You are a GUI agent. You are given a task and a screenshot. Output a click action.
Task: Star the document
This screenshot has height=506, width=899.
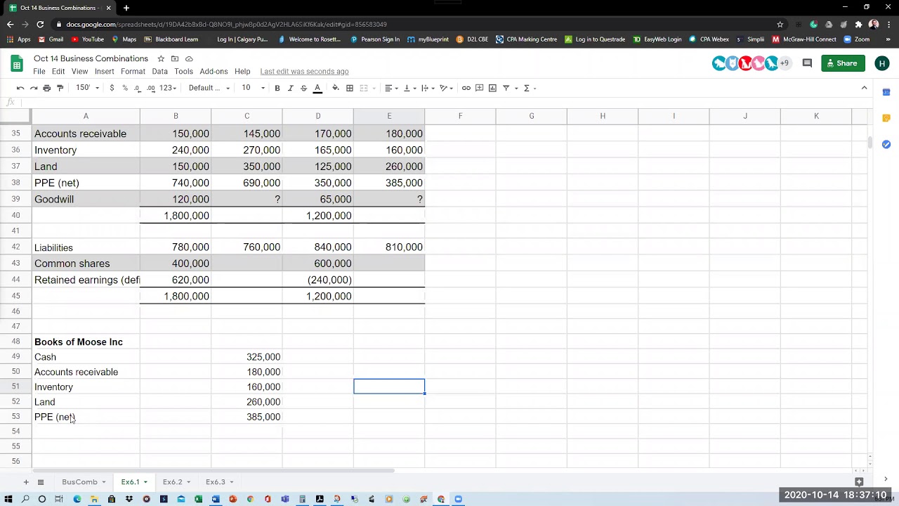point(161,58)
